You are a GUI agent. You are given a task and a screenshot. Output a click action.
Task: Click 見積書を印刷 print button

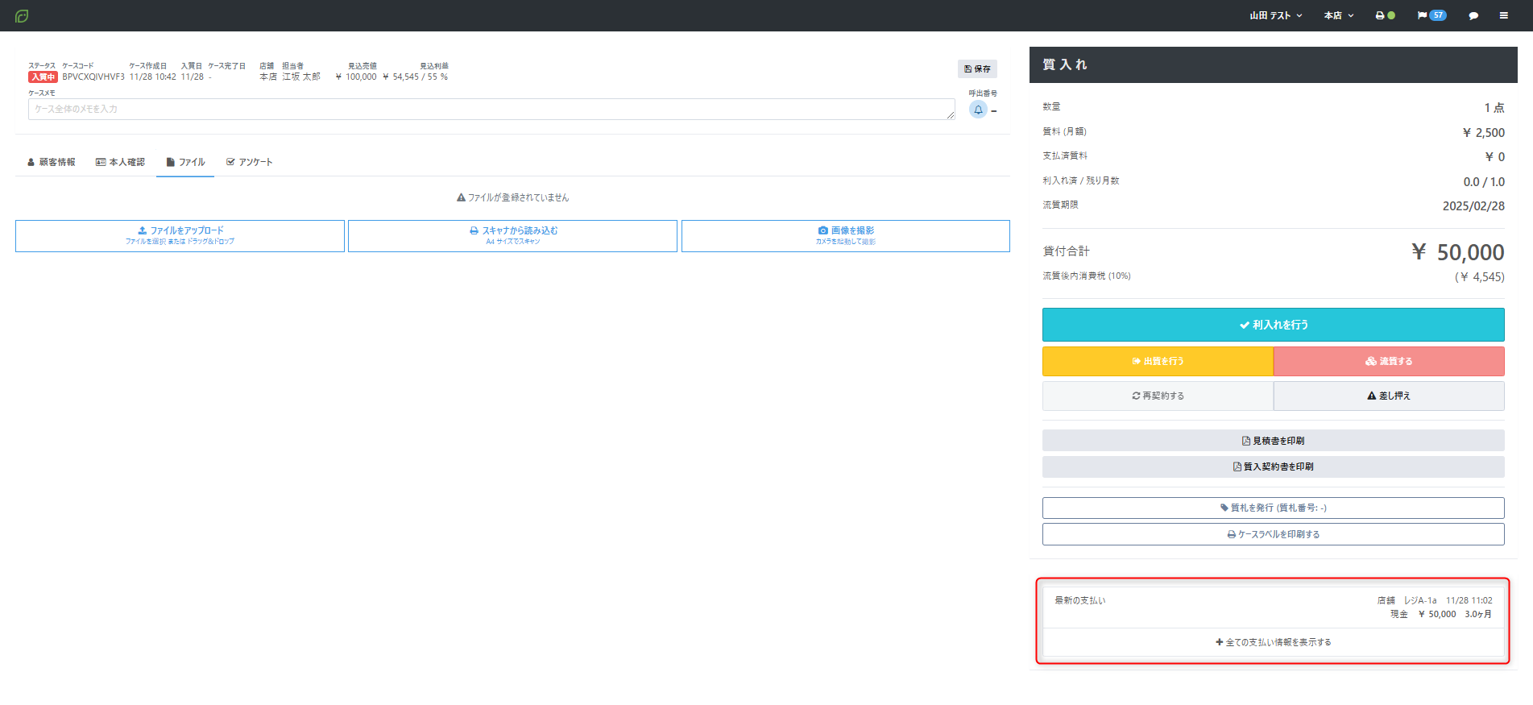1273,441
